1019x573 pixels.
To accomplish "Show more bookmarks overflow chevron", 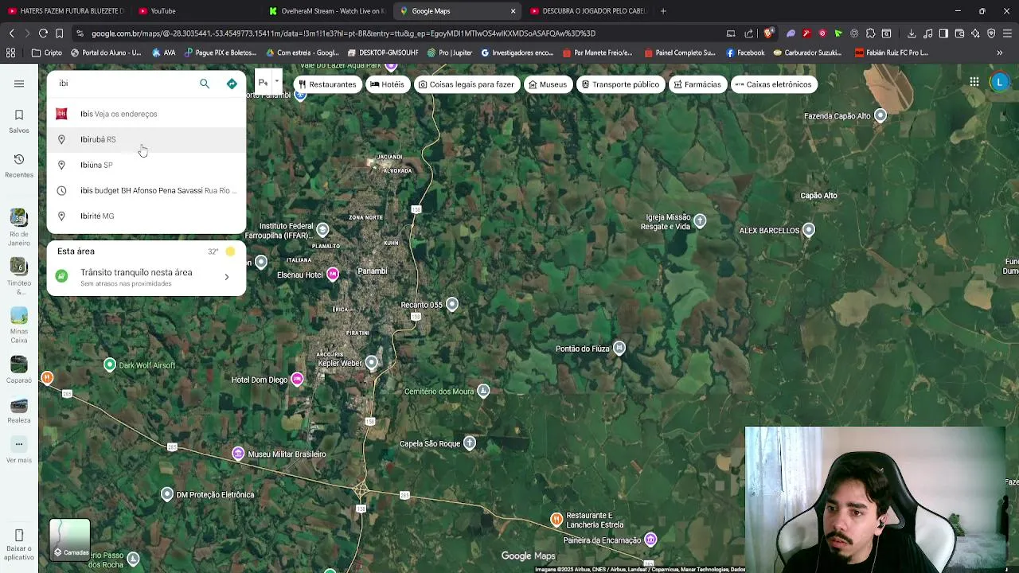I will [1000, 53].
